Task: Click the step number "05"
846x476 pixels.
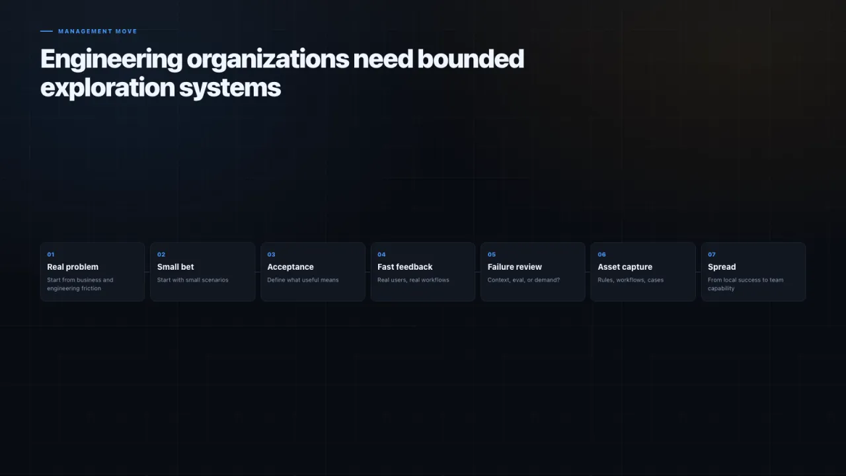Action: pyautogui.click(x=492, y=255)
